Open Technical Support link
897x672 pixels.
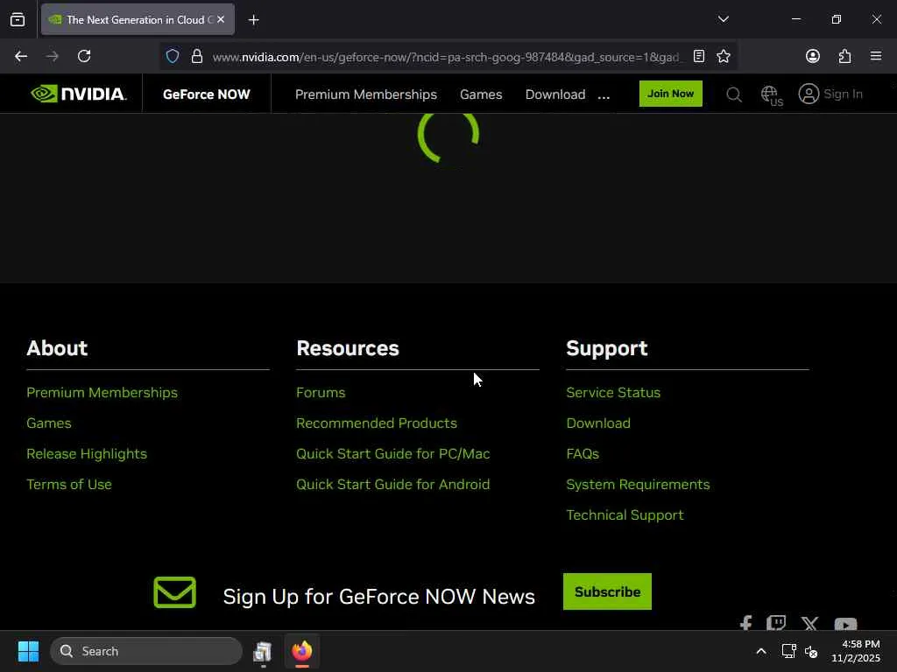625,514
